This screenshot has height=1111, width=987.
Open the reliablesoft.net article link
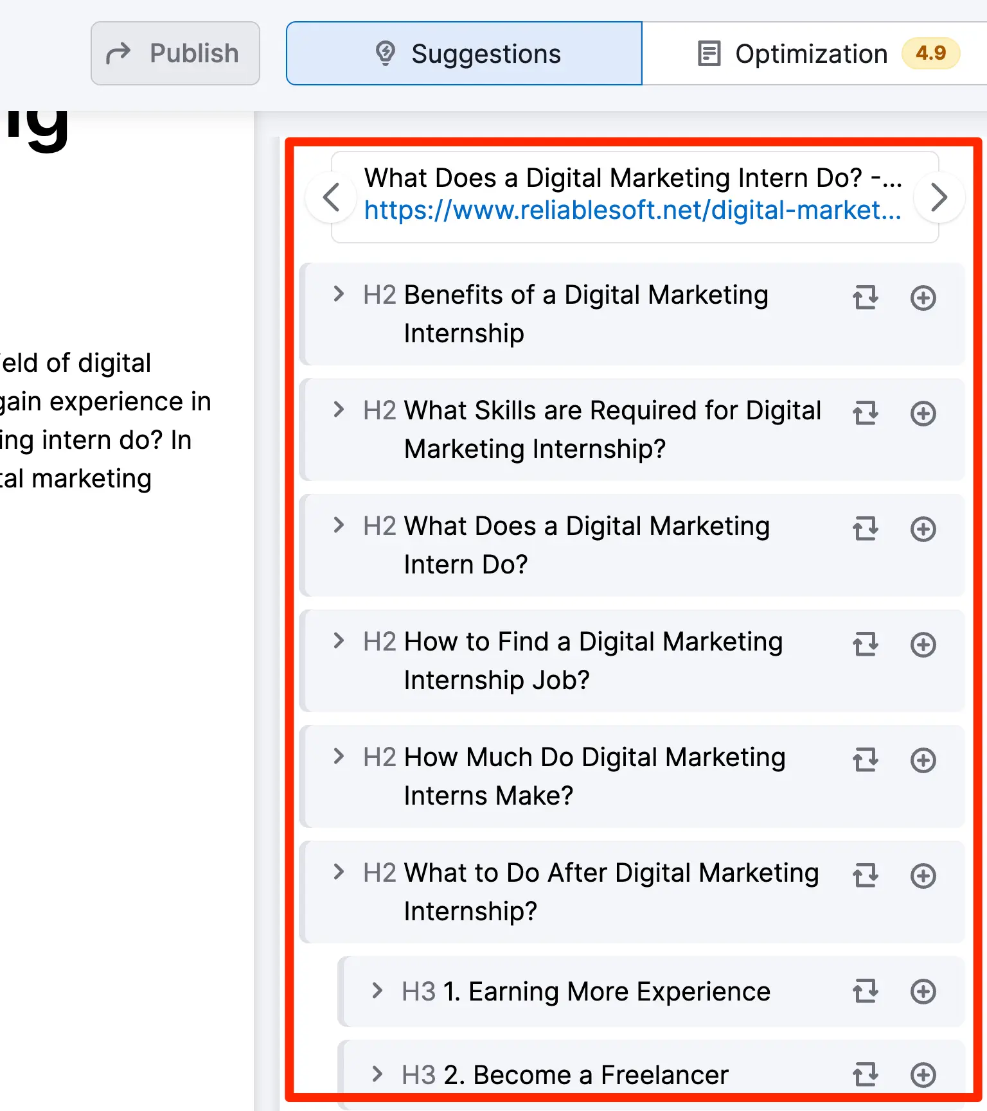(x=632, y=210)
